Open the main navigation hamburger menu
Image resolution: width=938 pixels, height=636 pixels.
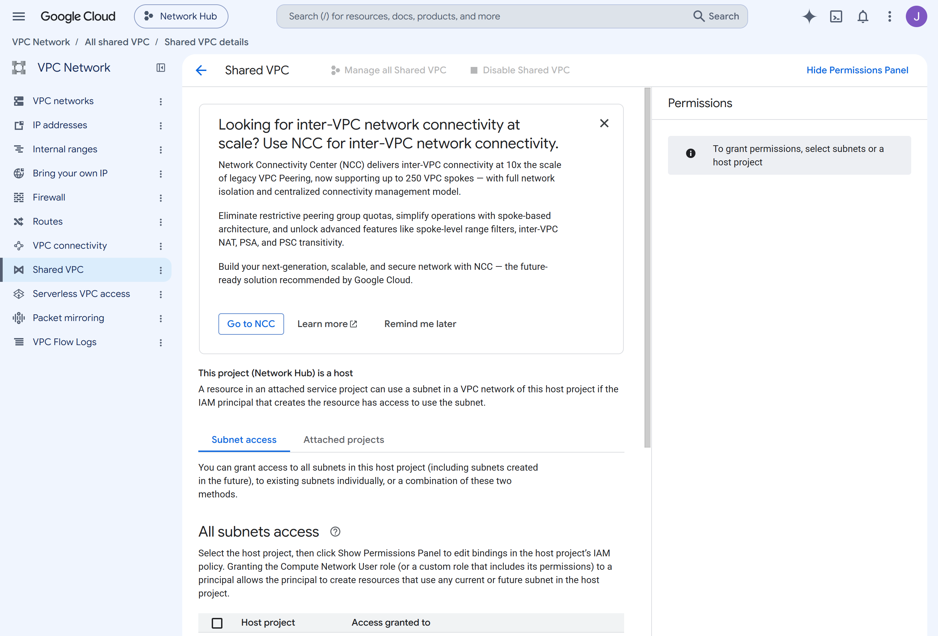18,16
